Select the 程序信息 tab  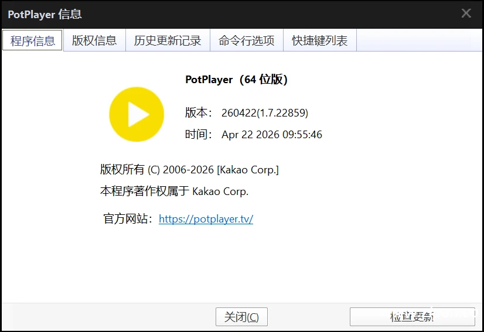coord(32,40)
